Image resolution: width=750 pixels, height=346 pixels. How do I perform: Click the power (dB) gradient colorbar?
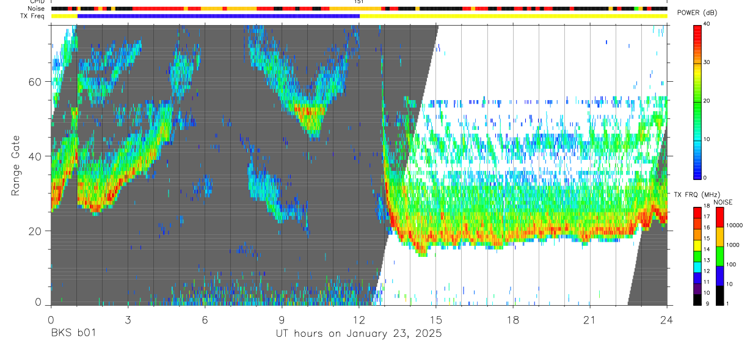(697, 101)
